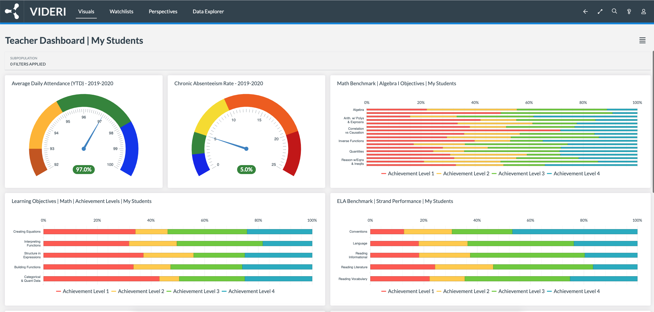Open help via the question mark icon

coord(629,11)
